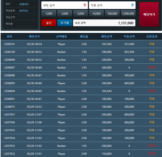Click the 적중 금액 field

point(112,5)
